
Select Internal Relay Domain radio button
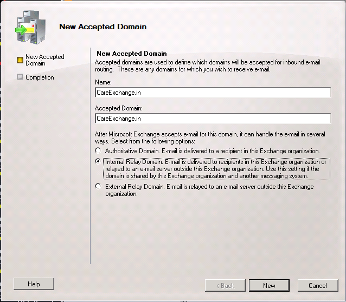point(98,161)
